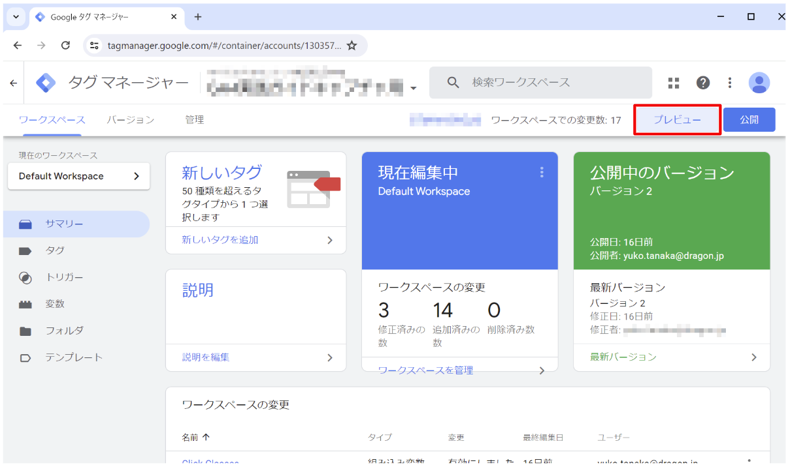The width and height of the screenshot is (788, 465).
Task: Click the new tag illustration in the 新しいタグ card
Action: 314,189
